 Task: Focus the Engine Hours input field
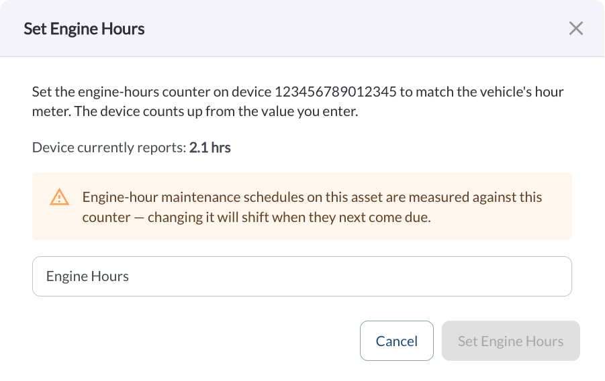pyautogui.click(x=301, y=276)
